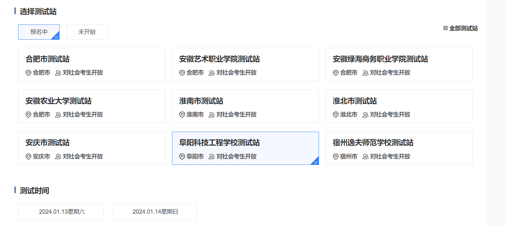Screen dimensions: 505x226
Task: Click location pin icon in 合肥市测试站 card
Action: (x=28, y=73)
